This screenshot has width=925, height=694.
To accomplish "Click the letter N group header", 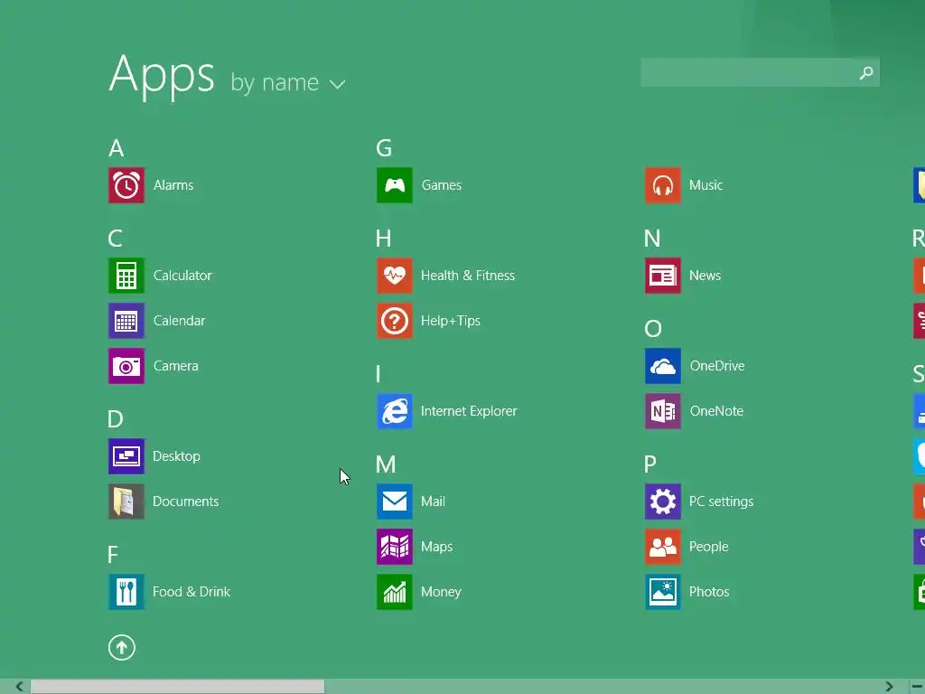I will click(652, 239).
